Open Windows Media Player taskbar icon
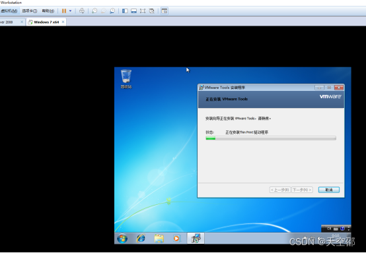Viewport: 366px width, 253px height. pos(176,239)
